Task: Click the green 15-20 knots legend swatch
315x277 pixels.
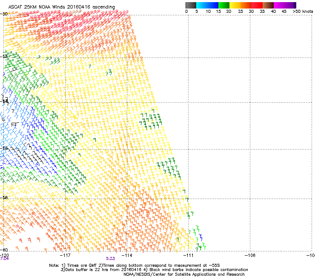Action: coord(224,5)
